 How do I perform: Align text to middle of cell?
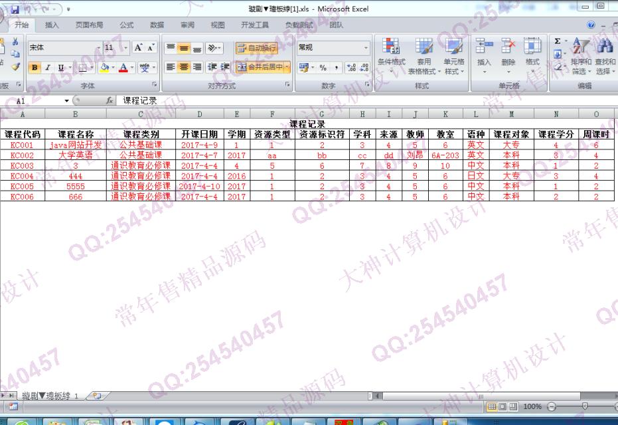pos(184,48)
